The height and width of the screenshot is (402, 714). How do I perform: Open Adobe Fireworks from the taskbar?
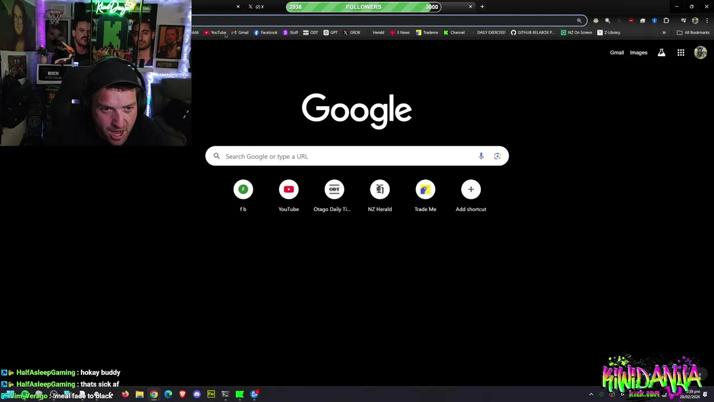(211, 394)
